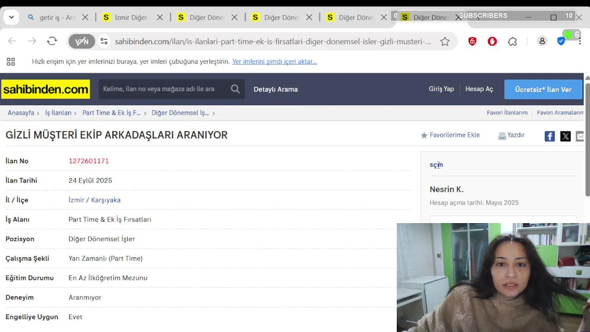Open 'İş İlanları' breadcrumb category
Viewport: 590px width, 332px height.
(x=58, y=113)
